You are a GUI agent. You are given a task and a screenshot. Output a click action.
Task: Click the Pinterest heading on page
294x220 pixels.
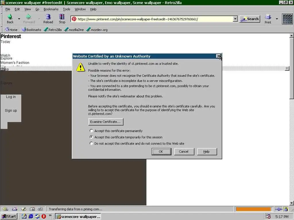coord(11,36)
